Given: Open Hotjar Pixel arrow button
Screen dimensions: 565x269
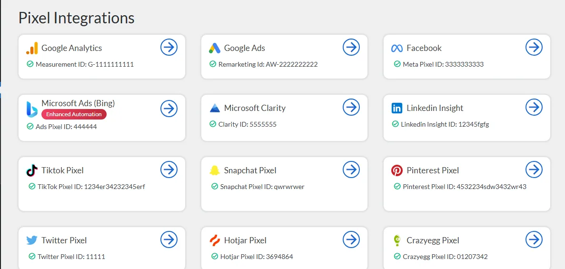Looking at the screenshot, I should (x=351, y=239).
